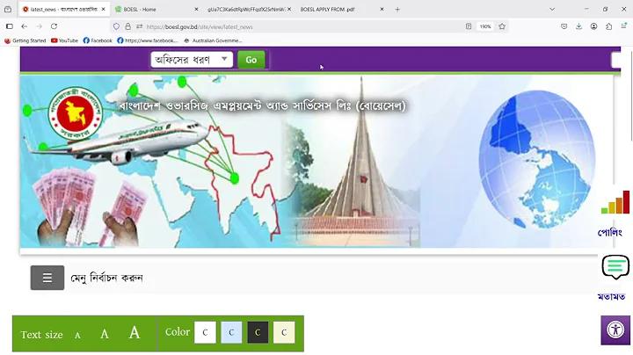
Task: Open the Australian Government bookmark
Action: [213, 40]
